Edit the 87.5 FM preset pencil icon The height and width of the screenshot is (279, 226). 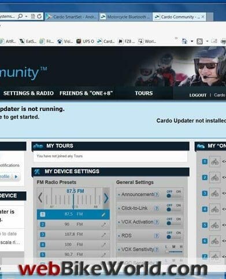103,214
